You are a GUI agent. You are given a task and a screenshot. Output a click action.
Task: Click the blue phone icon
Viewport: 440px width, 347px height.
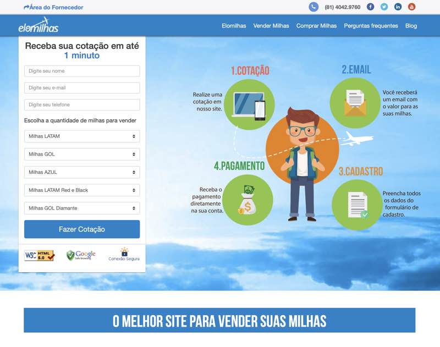(313, 7)
